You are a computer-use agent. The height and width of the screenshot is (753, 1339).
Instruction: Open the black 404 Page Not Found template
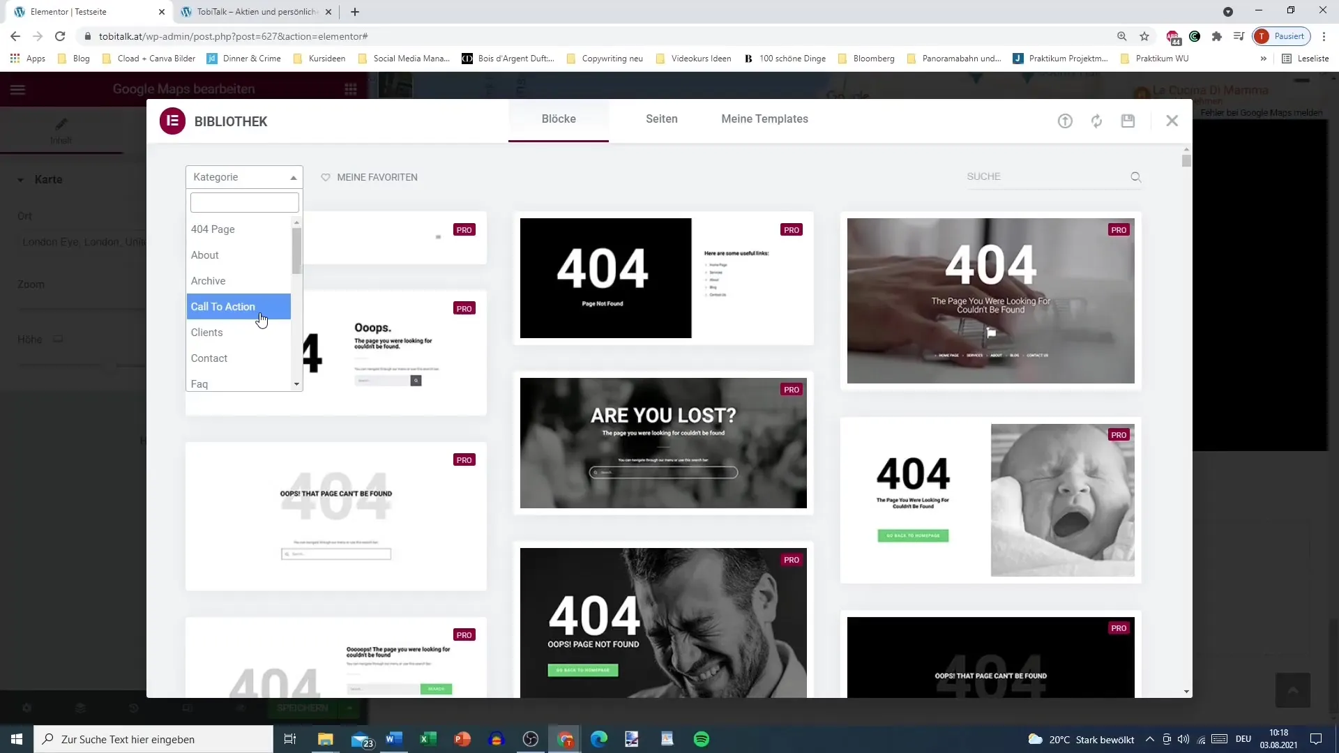(663, 278)
